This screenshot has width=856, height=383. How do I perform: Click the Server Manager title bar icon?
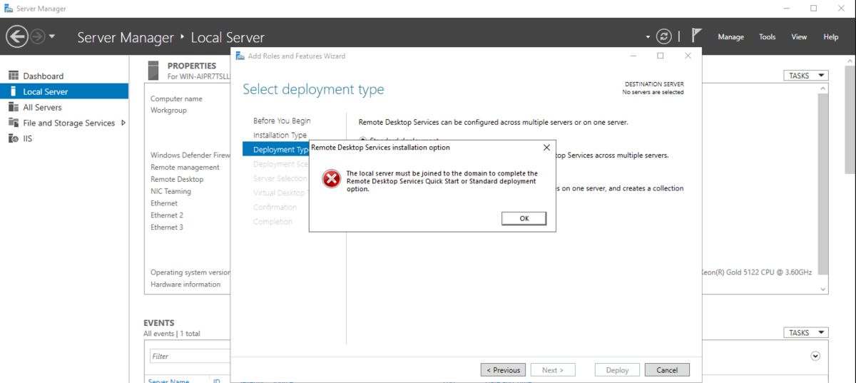(8, 9)
